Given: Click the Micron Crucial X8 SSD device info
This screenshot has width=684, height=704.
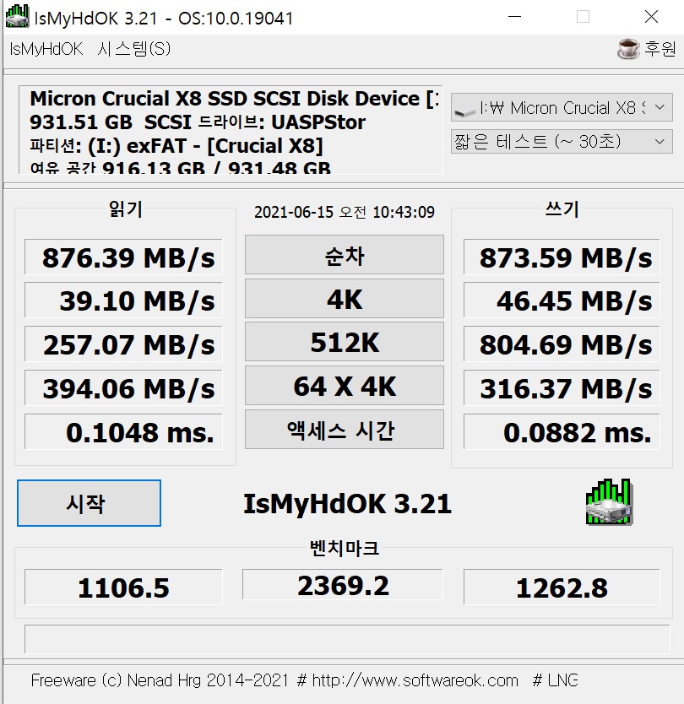Looking at the screenshot, I should click(231, 130).
